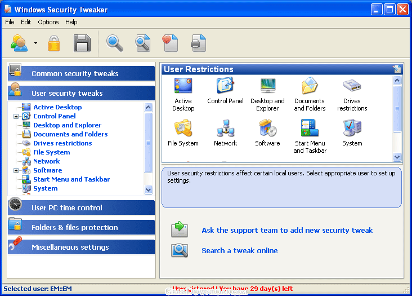
Task: Open the Help menu
Action: 71,22
